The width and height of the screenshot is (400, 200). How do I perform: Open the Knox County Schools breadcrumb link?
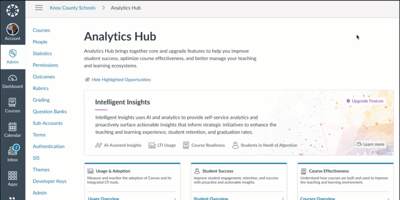(72, 8)
